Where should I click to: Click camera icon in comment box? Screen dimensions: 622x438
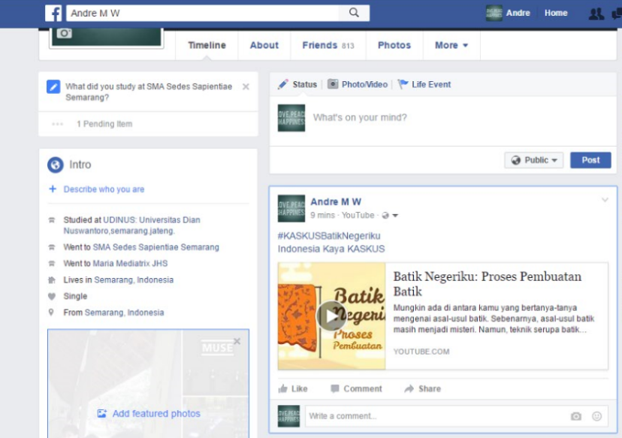[576, 416]
